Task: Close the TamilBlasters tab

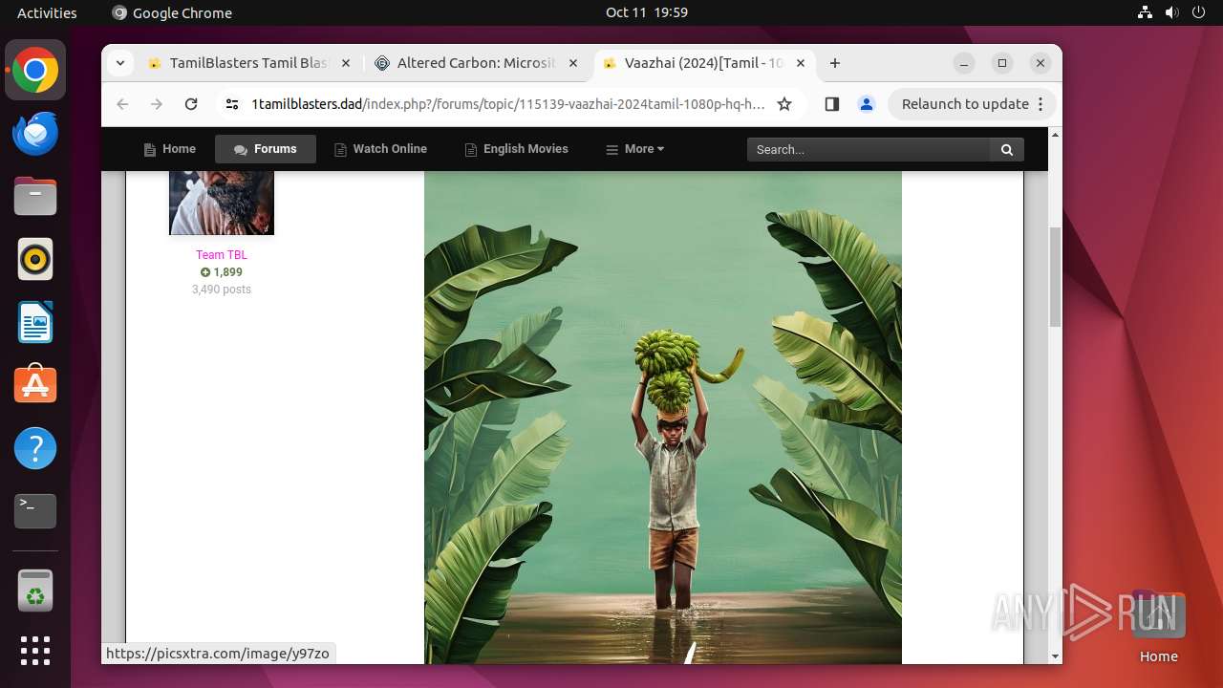Action: point(346,63)
